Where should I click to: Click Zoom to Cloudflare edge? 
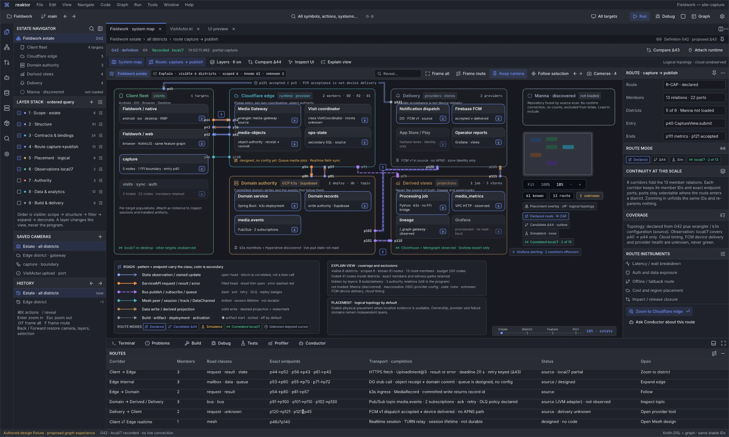(x=659, y=311)
